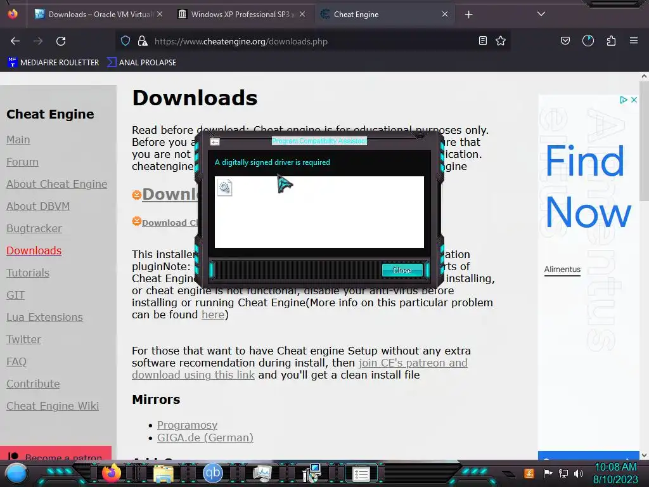Click the site security padlock icon
This screenshot has height=487, width=649.
click(x=143, y=41)
